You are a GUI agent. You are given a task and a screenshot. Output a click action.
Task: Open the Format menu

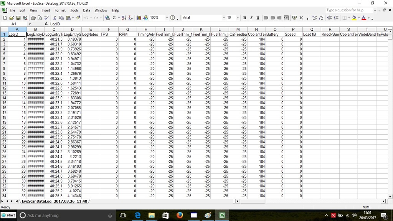(60, 10)
